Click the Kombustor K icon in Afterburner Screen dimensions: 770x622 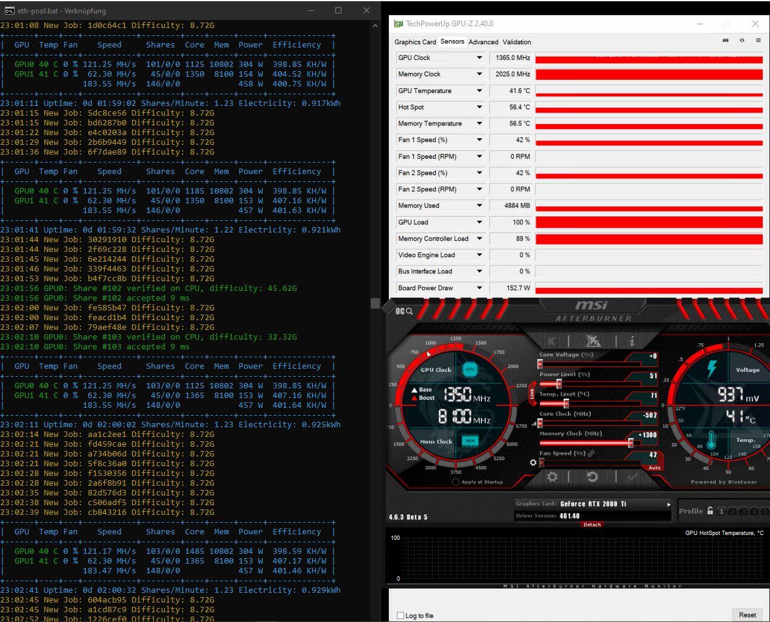(551, 341)
